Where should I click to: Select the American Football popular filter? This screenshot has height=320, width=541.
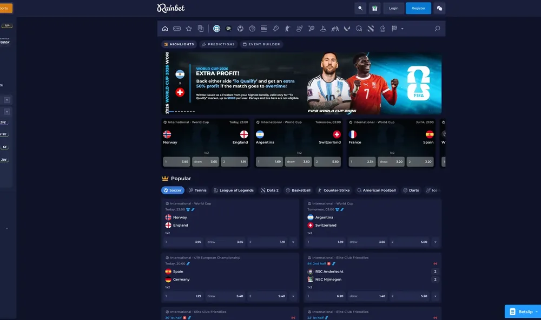(x=377, y=190)
